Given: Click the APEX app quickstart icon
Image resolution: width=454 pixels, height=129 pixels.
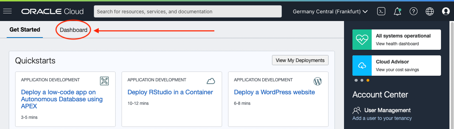Looking at the screenshot, I should coord(104,81).
